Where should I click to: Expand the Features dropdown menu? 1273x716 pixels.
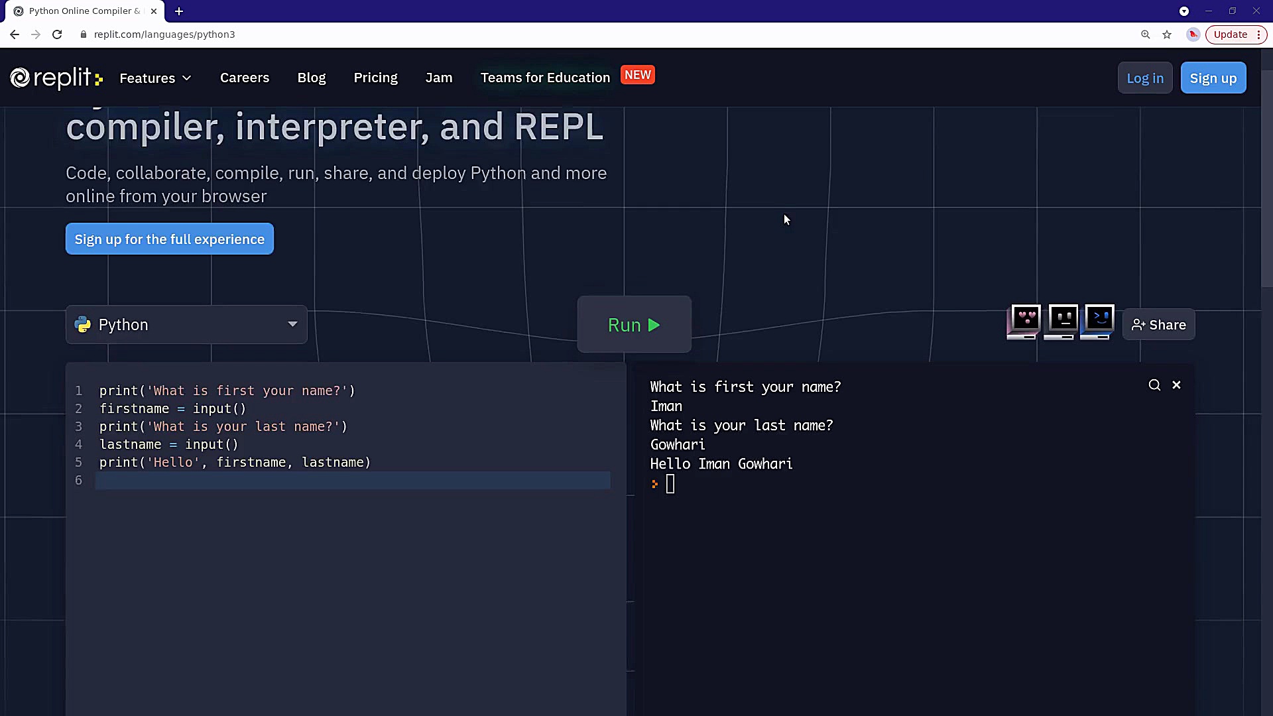[x=155, y=78]
